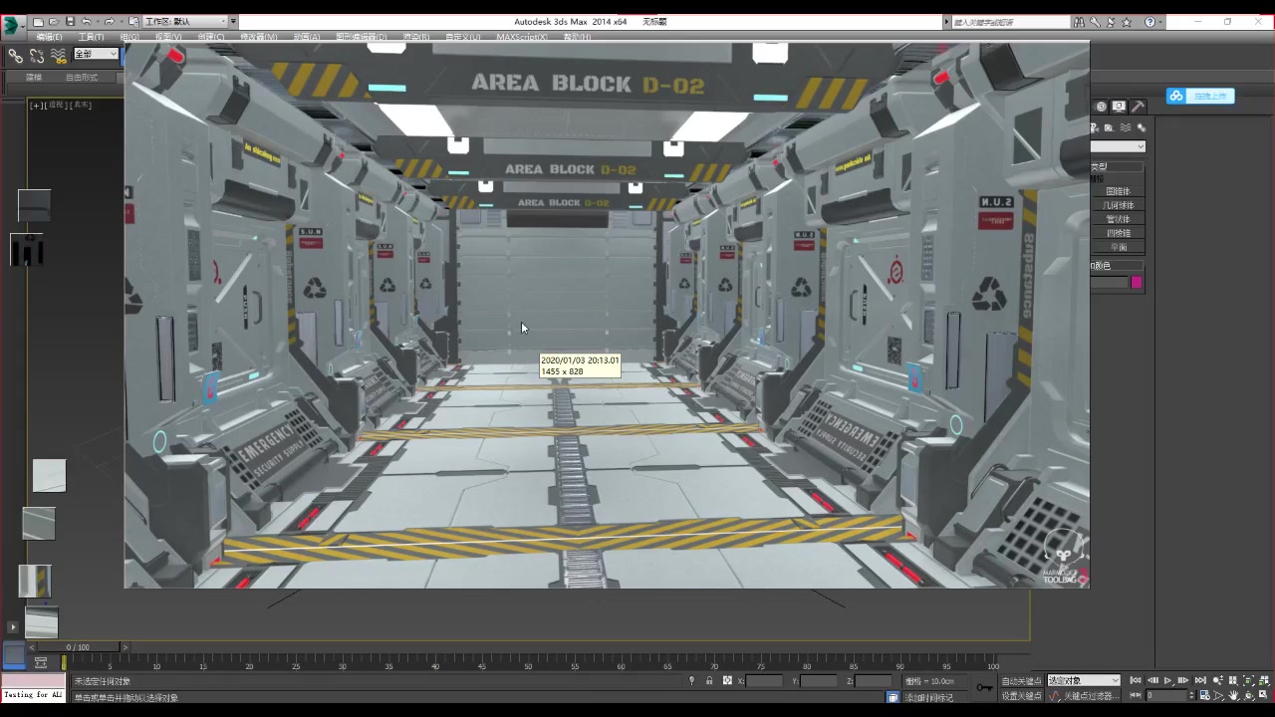Screen dimensions: 1275x717
Task: Click the 几何球体 object type button
Action: click(1118, 205)
